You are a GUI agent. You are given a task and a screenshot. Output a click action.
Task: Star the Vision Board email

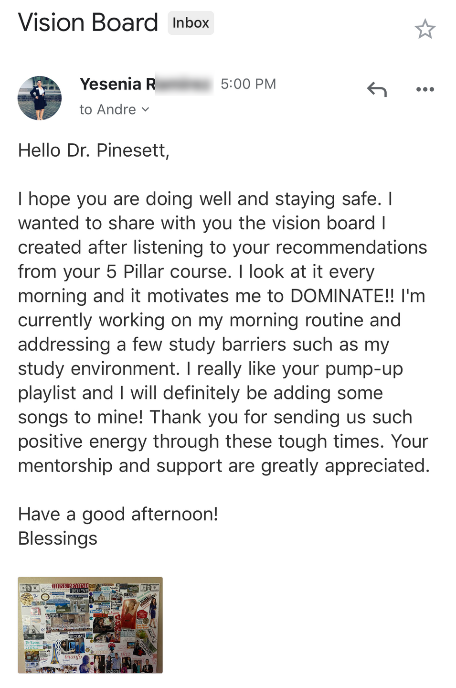tap(424, 29)
